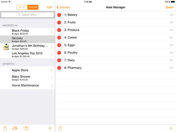Delete the Pharmacy aisle with minus button
Image resolution: width=176 pixels, height=132 pixels.
pyautogui.click(x=59, y=68)
